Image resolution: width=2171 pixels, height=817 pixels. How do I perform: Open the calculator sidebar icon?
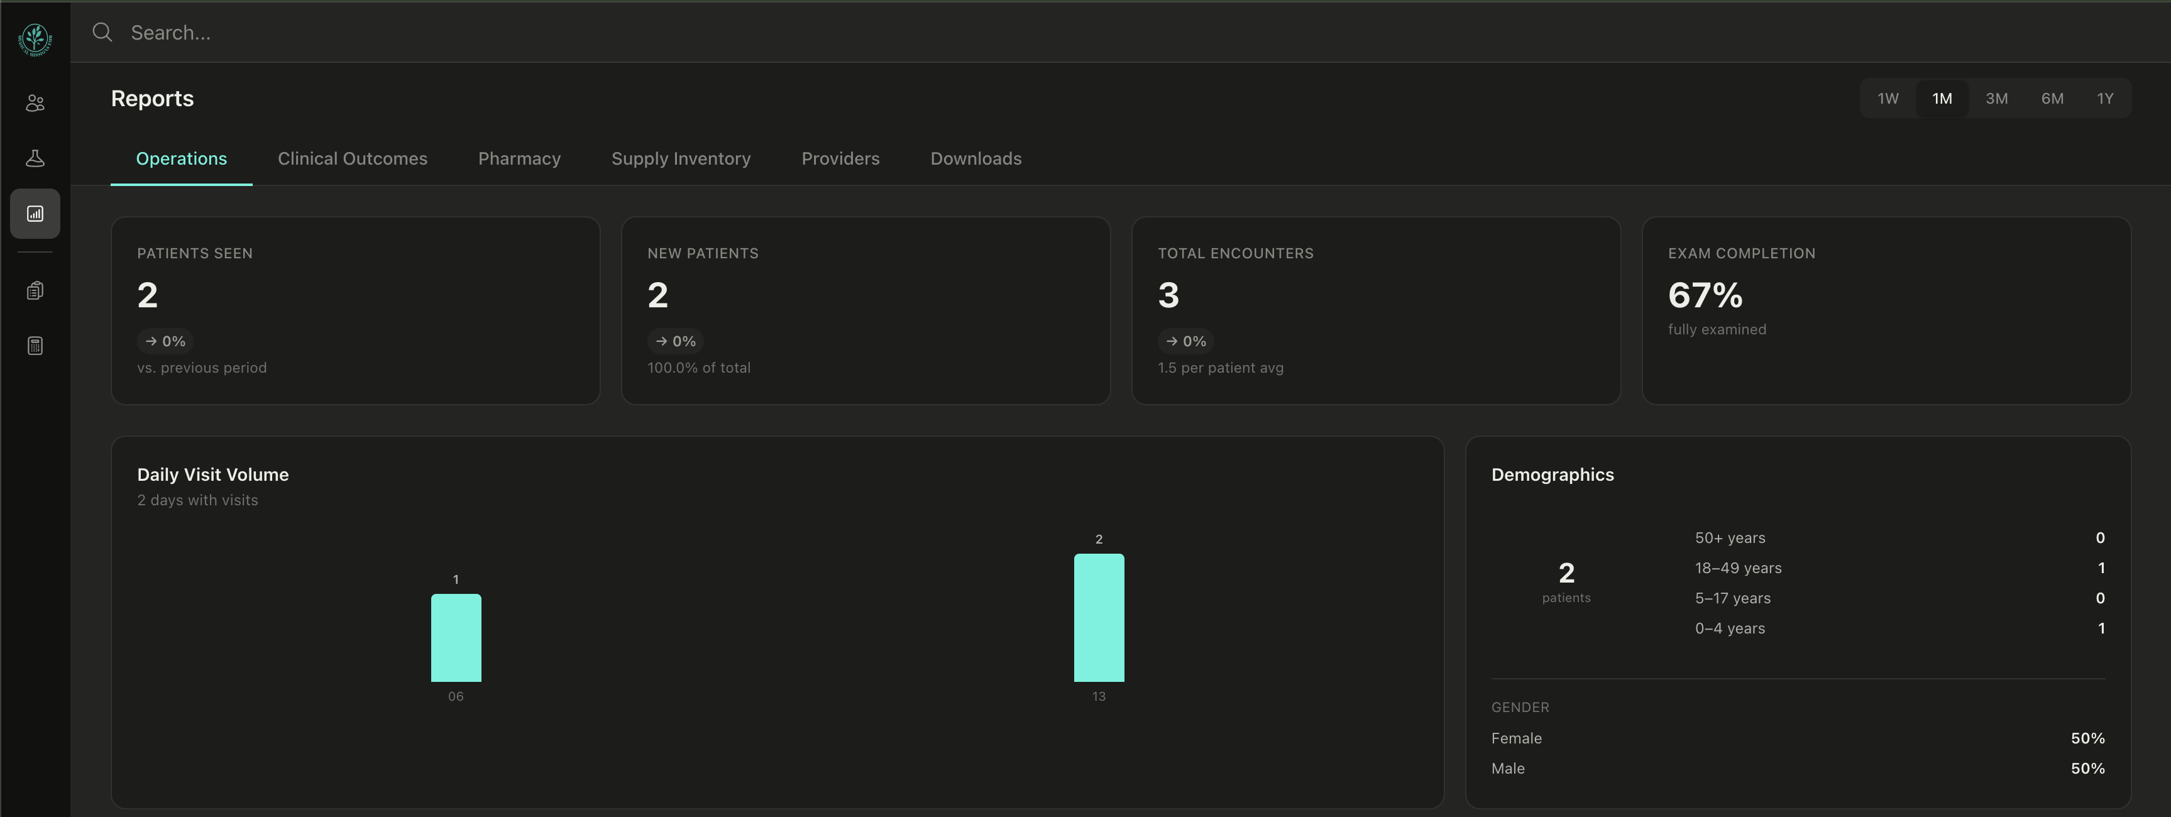coord(35,346)
